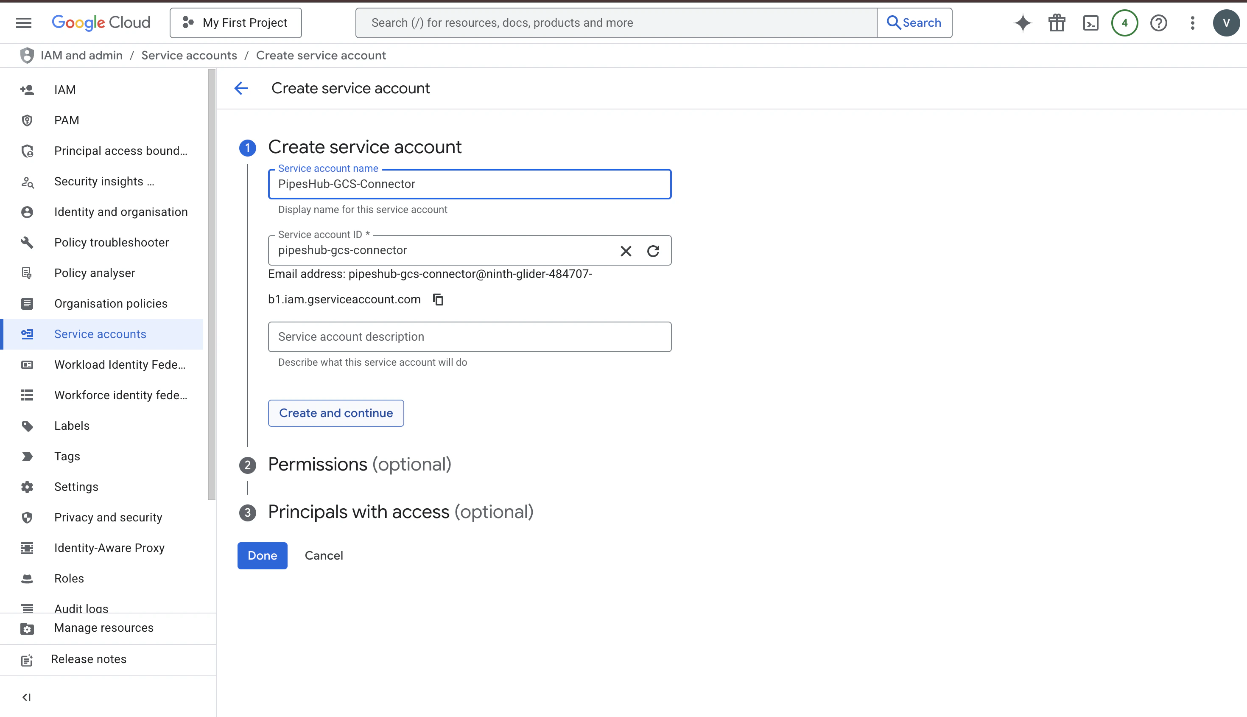Open the three-dot settings menu
This screenshot has height=717, width=1247.
click(x=1192, y=22)
